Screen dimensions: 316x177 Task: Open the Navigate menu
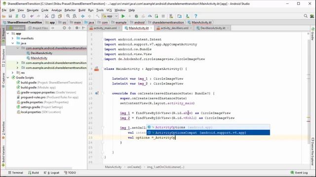tap(33, 10)
